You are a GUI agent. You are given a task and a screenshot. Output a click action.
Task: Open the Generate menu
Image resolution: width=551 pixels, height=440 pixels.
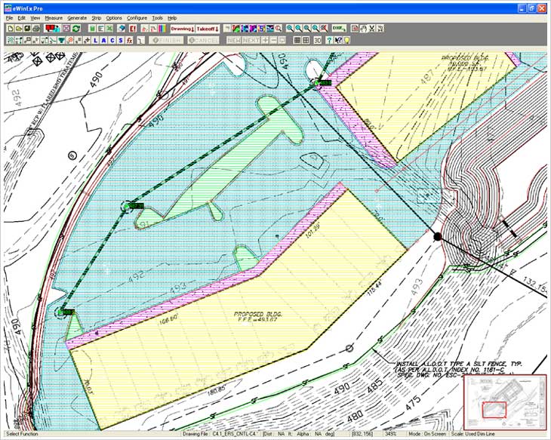[77, 18]
